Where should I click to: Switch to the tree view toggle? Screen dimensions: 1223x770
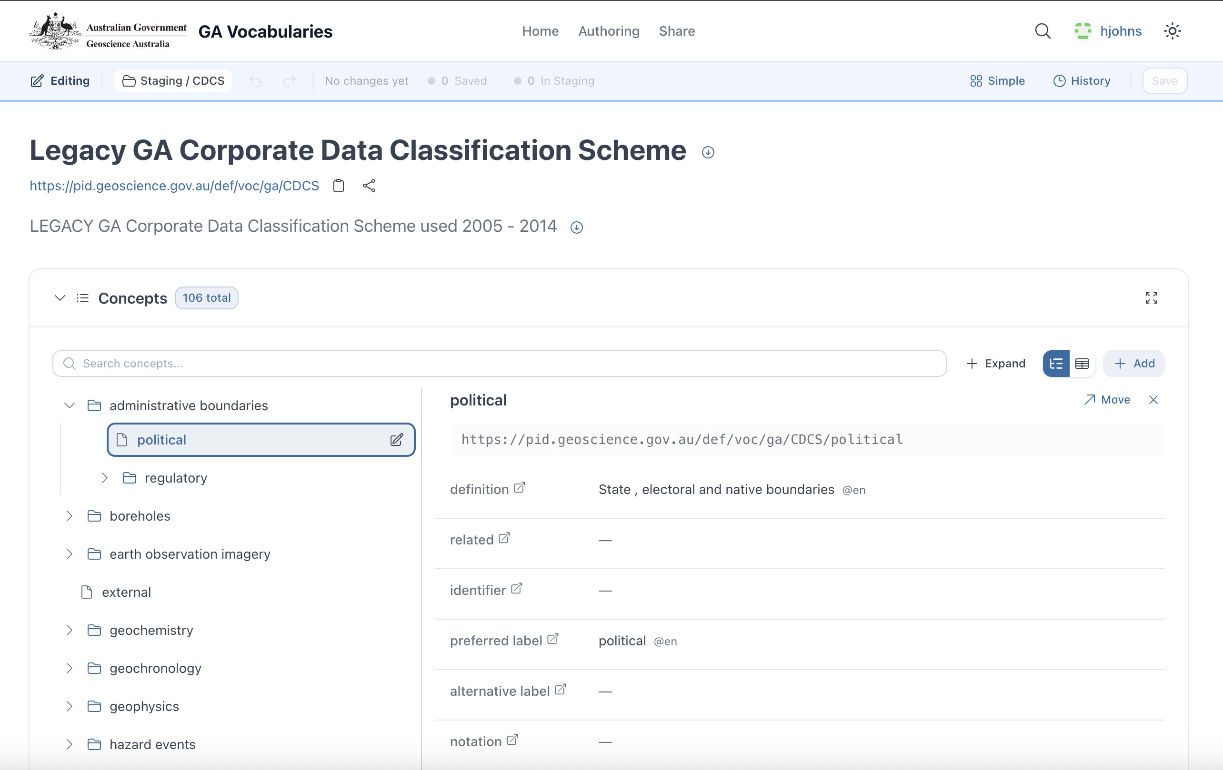pos(1056,364)
